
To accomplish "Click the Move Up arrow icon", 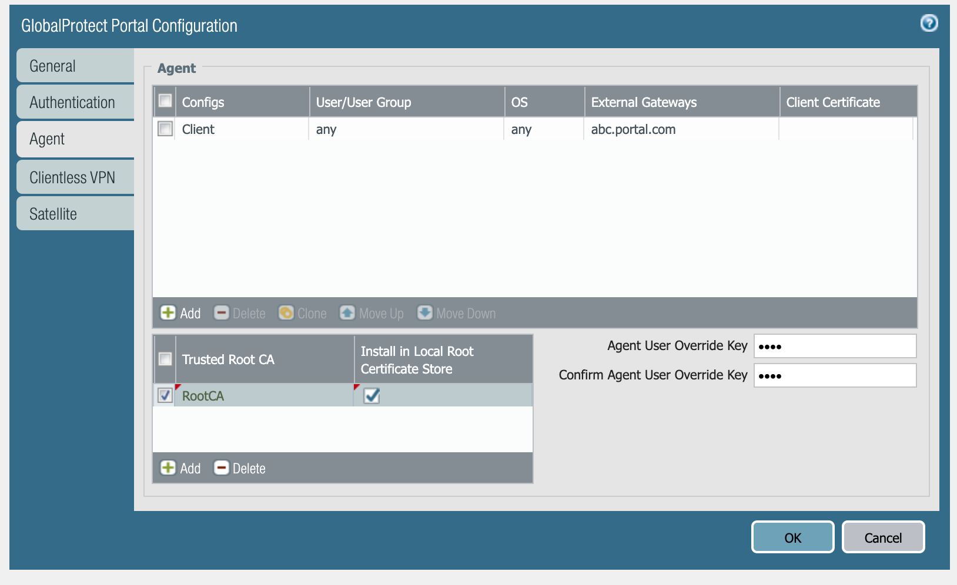I will point(347,313).
